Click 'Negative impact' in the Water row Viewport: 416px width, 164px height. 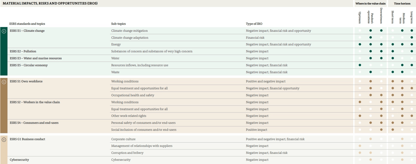click(x=257, y=58)
